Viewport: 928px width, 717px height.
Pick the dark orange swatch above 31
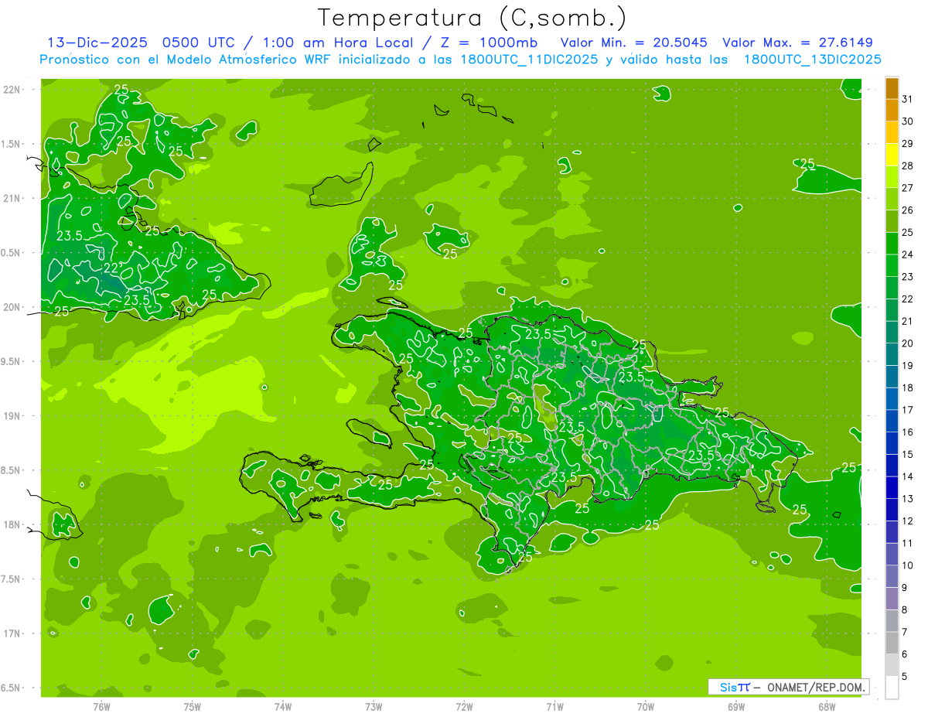pos(892,88)
